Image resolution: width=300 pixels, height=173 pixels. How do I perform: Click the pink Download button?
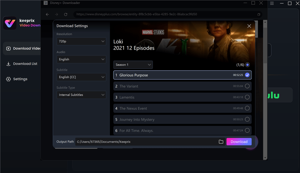(239, 142)
